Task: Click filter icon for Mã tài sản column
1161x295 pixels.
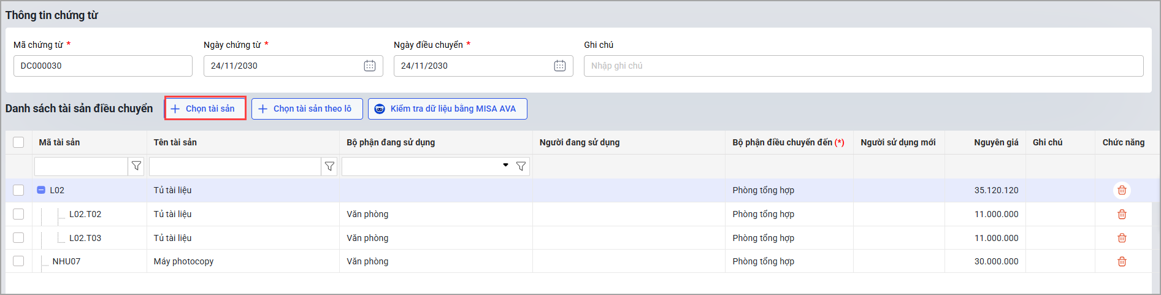Action: point(136,166)
